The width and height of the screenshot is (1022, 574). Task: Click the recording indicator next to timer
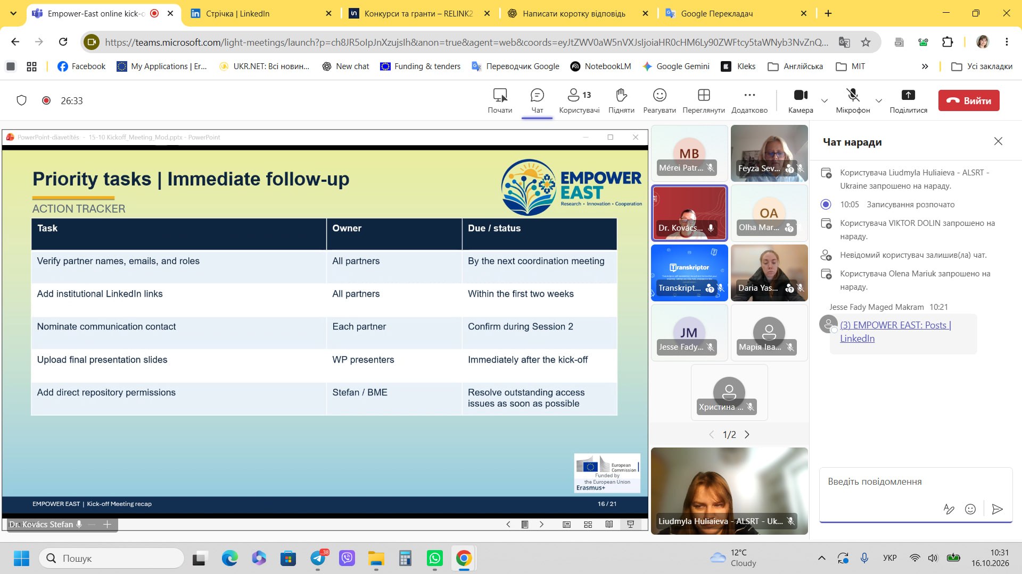[46, 100]
